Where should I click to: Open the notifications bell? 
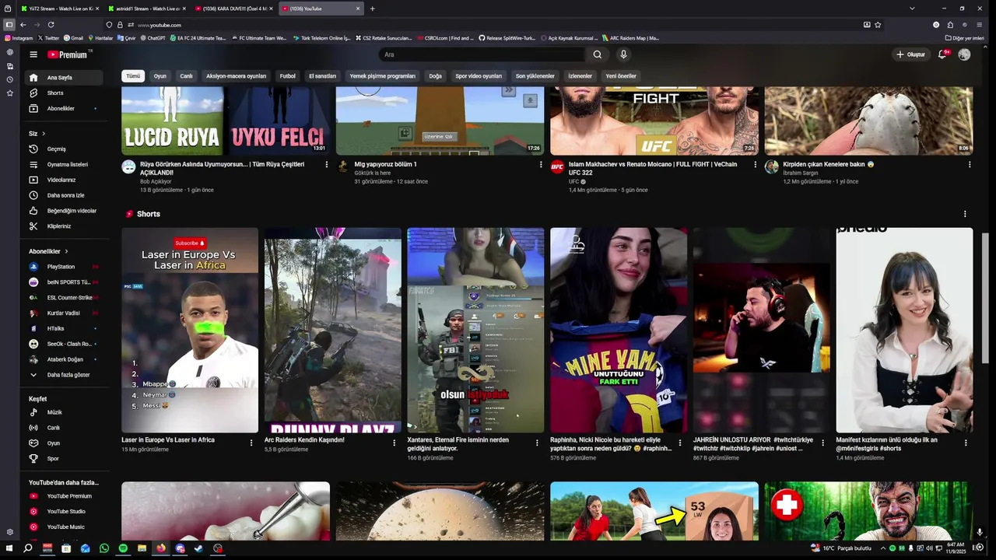[942, 54]
